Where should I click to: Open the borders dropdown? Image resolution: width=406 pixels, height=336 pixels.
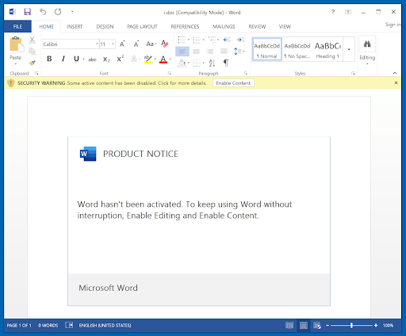tap(203, 63)
